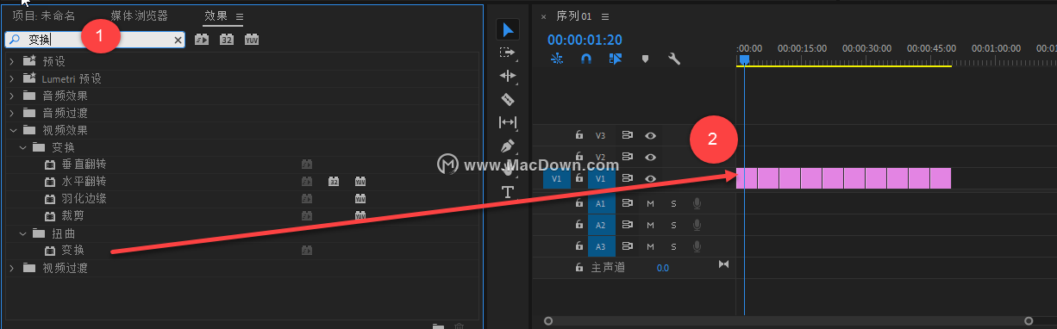1057x329 pixels.
Task: Toggle Linked Selection in timeline
Action: 616,59
